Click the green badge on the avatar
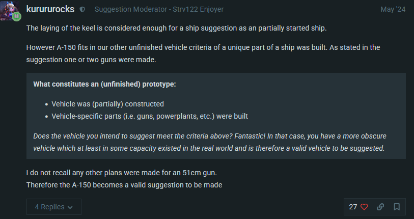Image resolution: width=414 pixels, height=219 pixels. coord(17,16)
